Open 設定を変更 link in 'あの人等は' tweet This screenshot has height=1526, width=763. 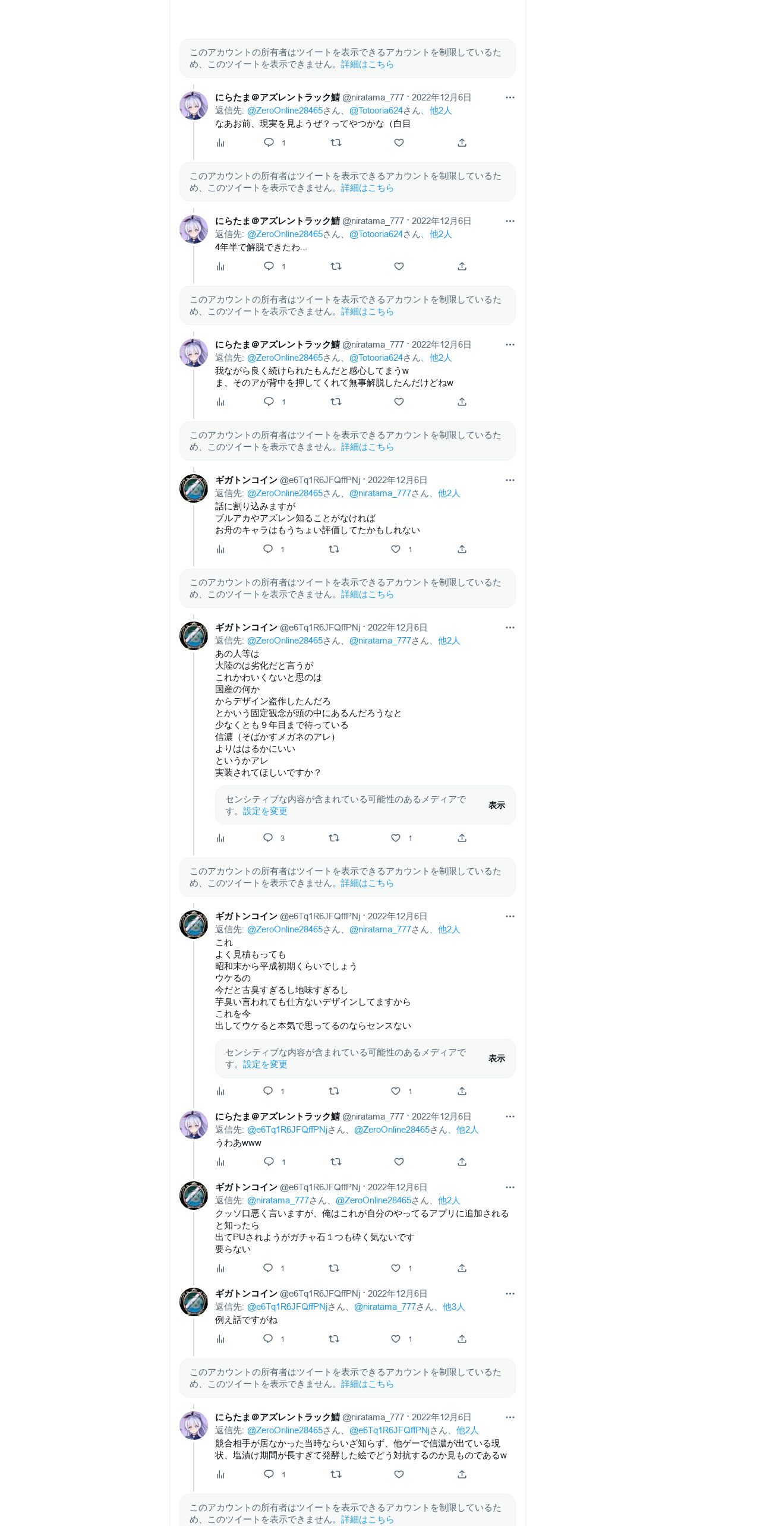pos(265,811)
